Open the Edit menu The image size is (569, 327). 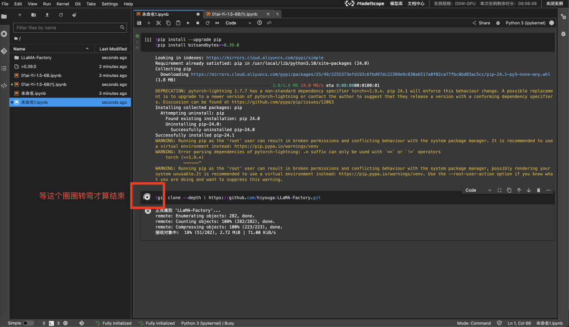pos(18,4)
